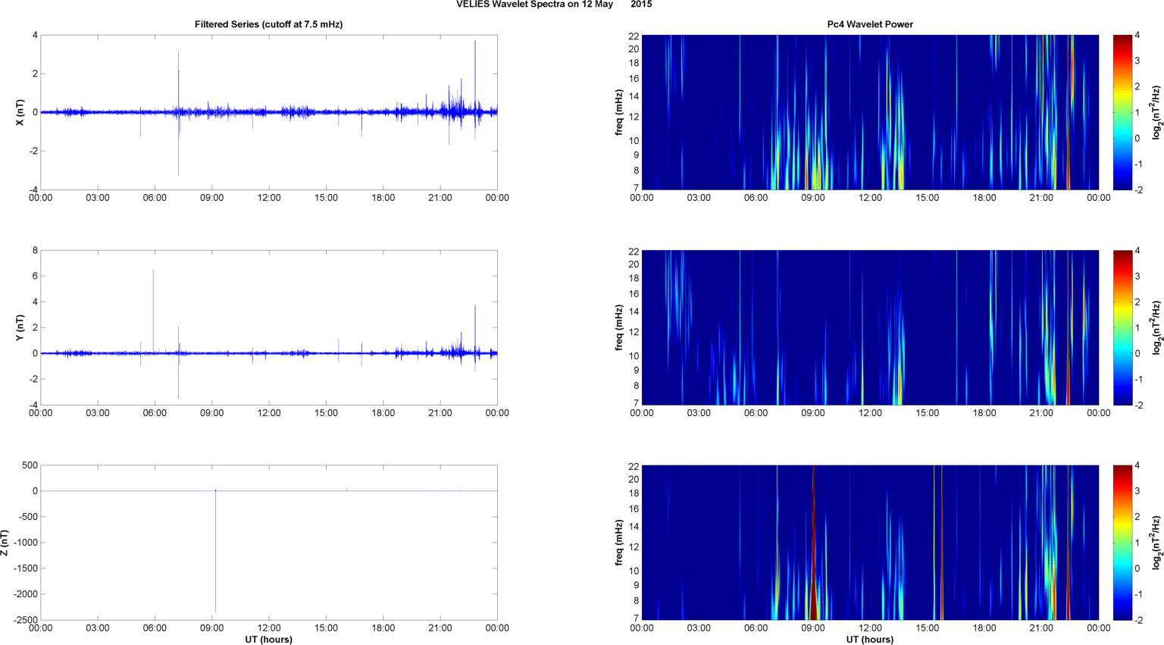Viewport: 1164px width, 645px height.
Task: Click the colorbar beside the top wavelet panel
Action: tap(1122, 112)
